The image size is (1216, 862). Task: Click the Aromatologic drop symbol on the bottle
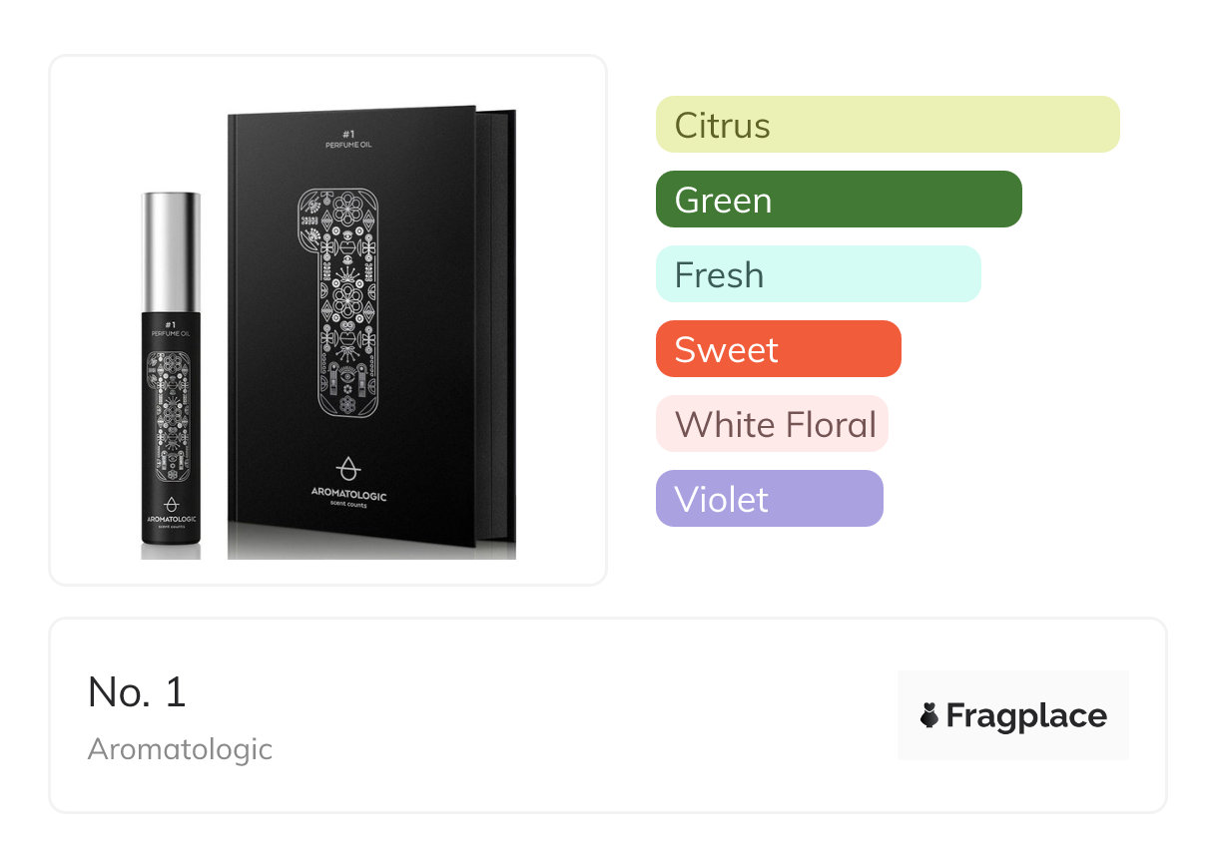[171, 507]
